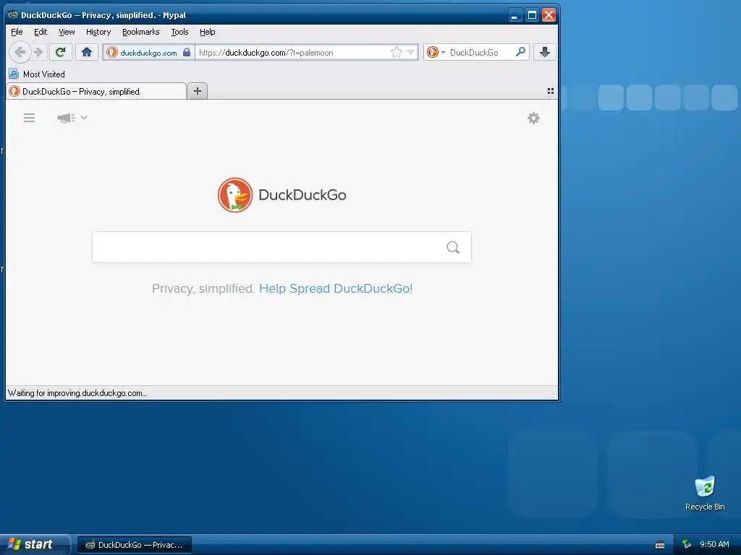Click the network tray icon
Image resolution: width=741 pixels, height=555 pixels.
tap(687, 544)
